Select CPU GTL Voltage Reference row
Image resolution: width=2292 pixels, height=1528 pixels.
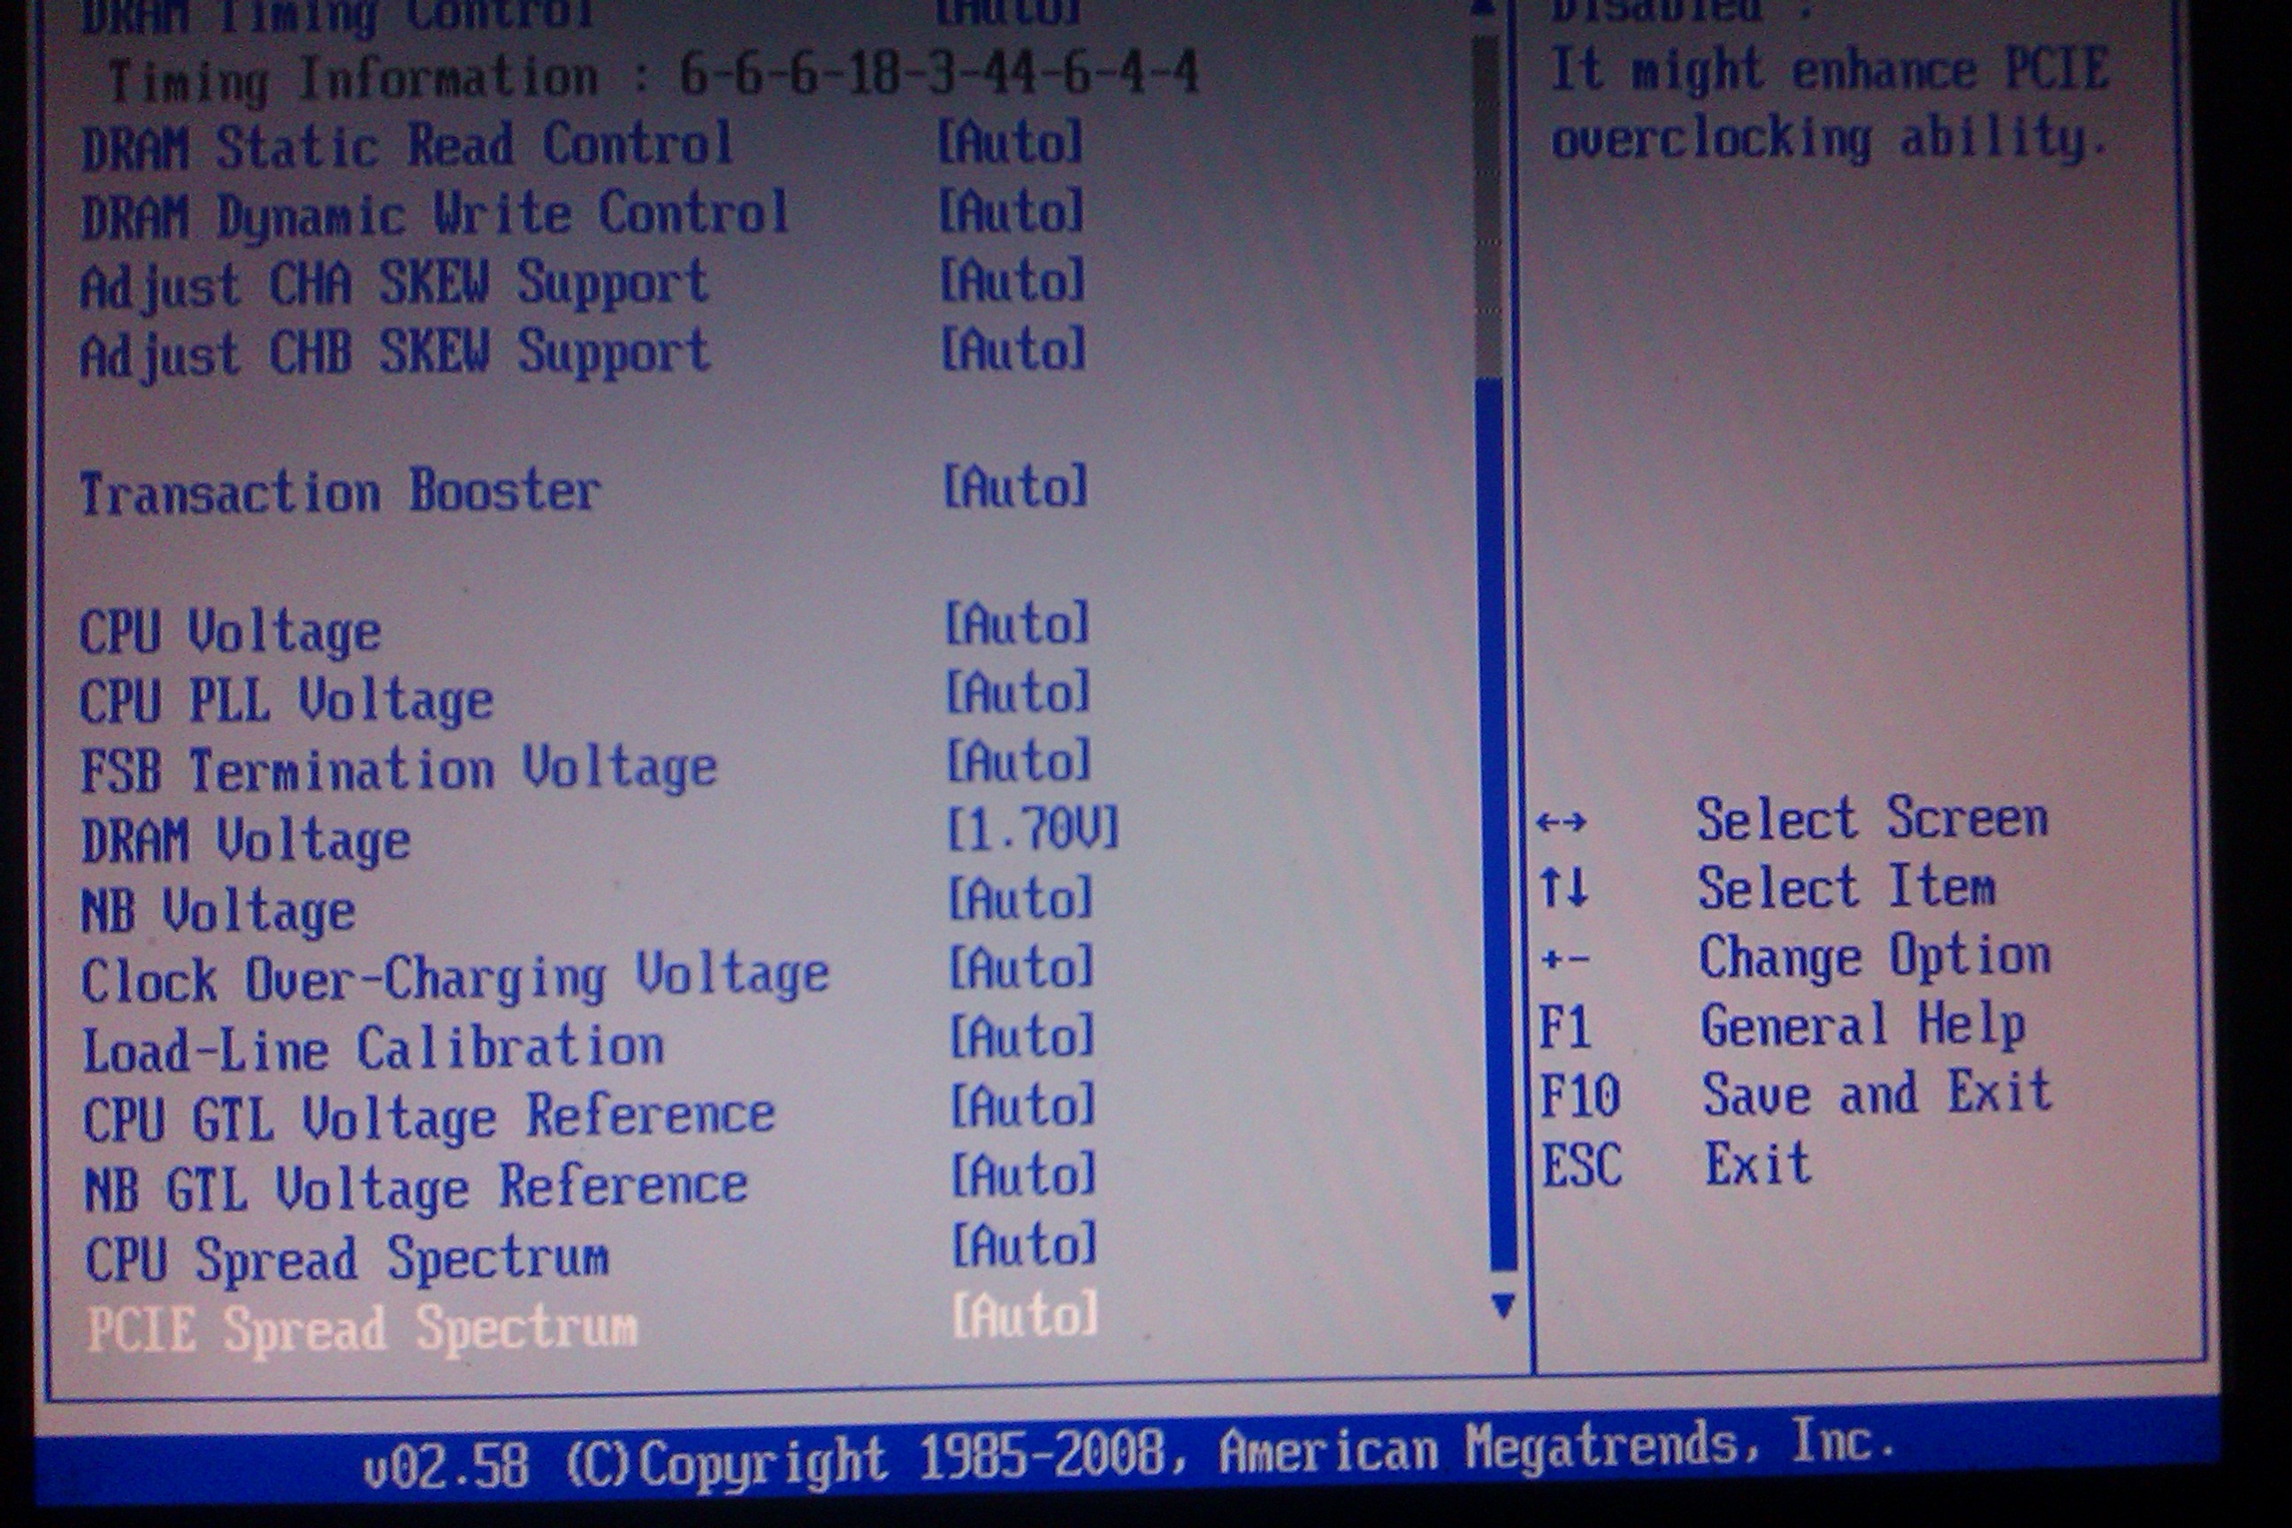click(x=429, y=1118)
